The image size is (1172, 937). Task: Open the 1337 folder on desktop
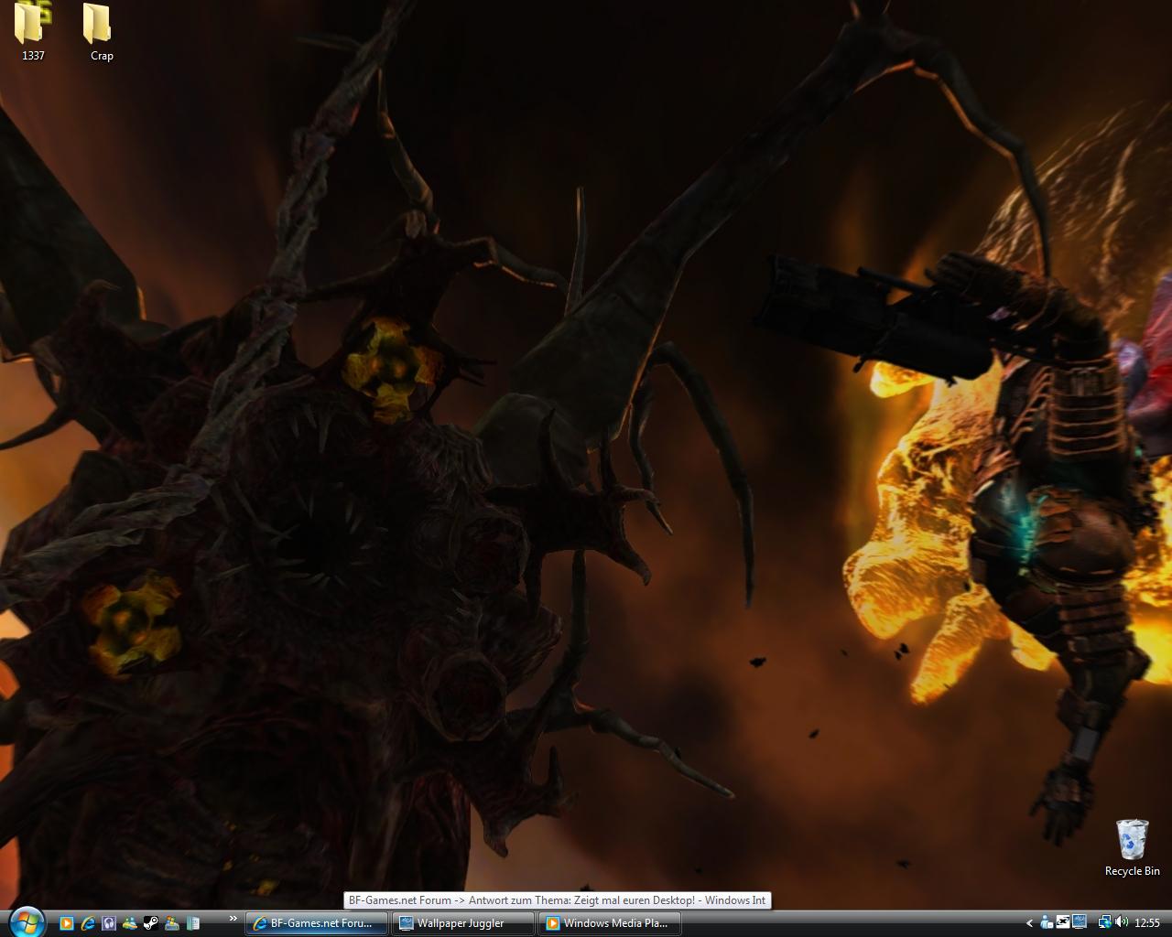(33, 32)
